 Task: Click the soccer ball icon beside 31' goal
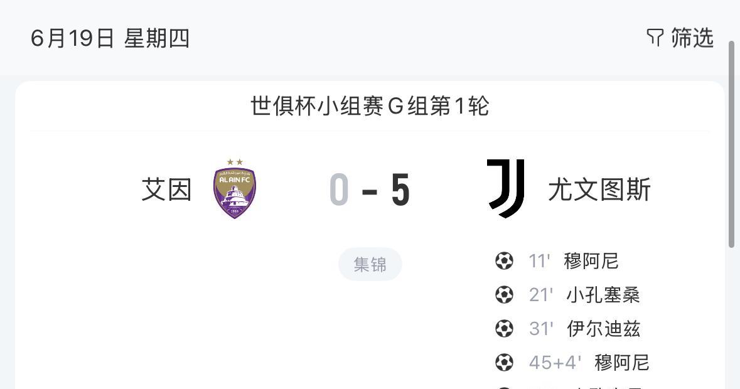[504, 329]
